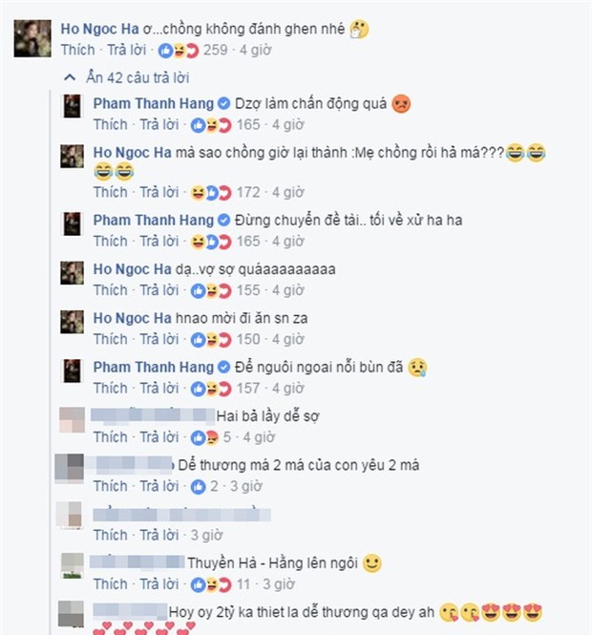Click 'Thích' under 'Đừng chuyển đề tài' reply
Image resolution: width=592 pixels, height=635 pixels.
coord(110,242)
